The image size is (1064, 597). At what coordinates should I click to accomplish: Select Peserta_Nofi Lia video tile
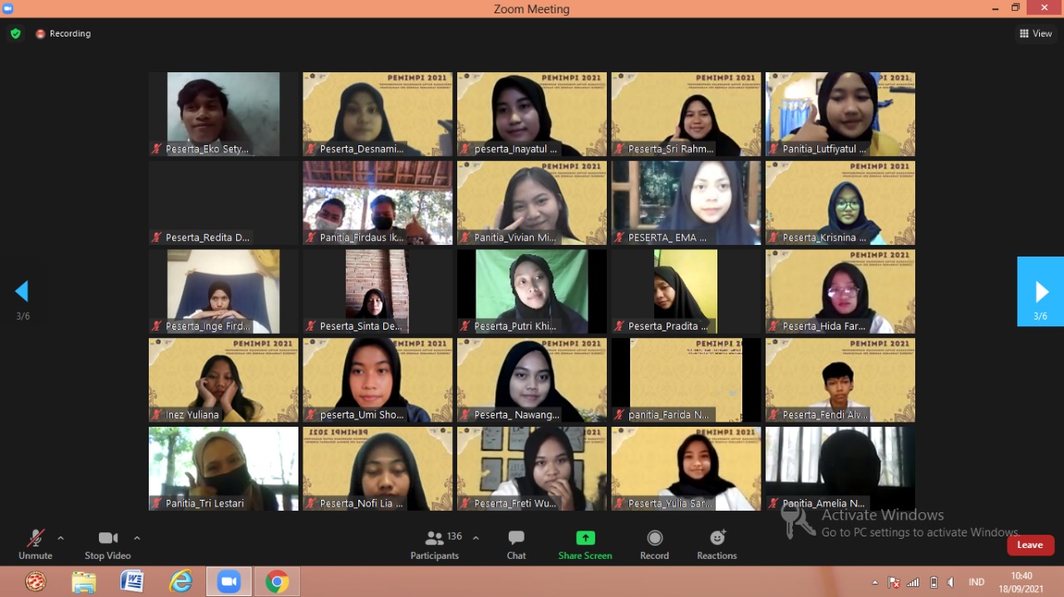point(377,468)
